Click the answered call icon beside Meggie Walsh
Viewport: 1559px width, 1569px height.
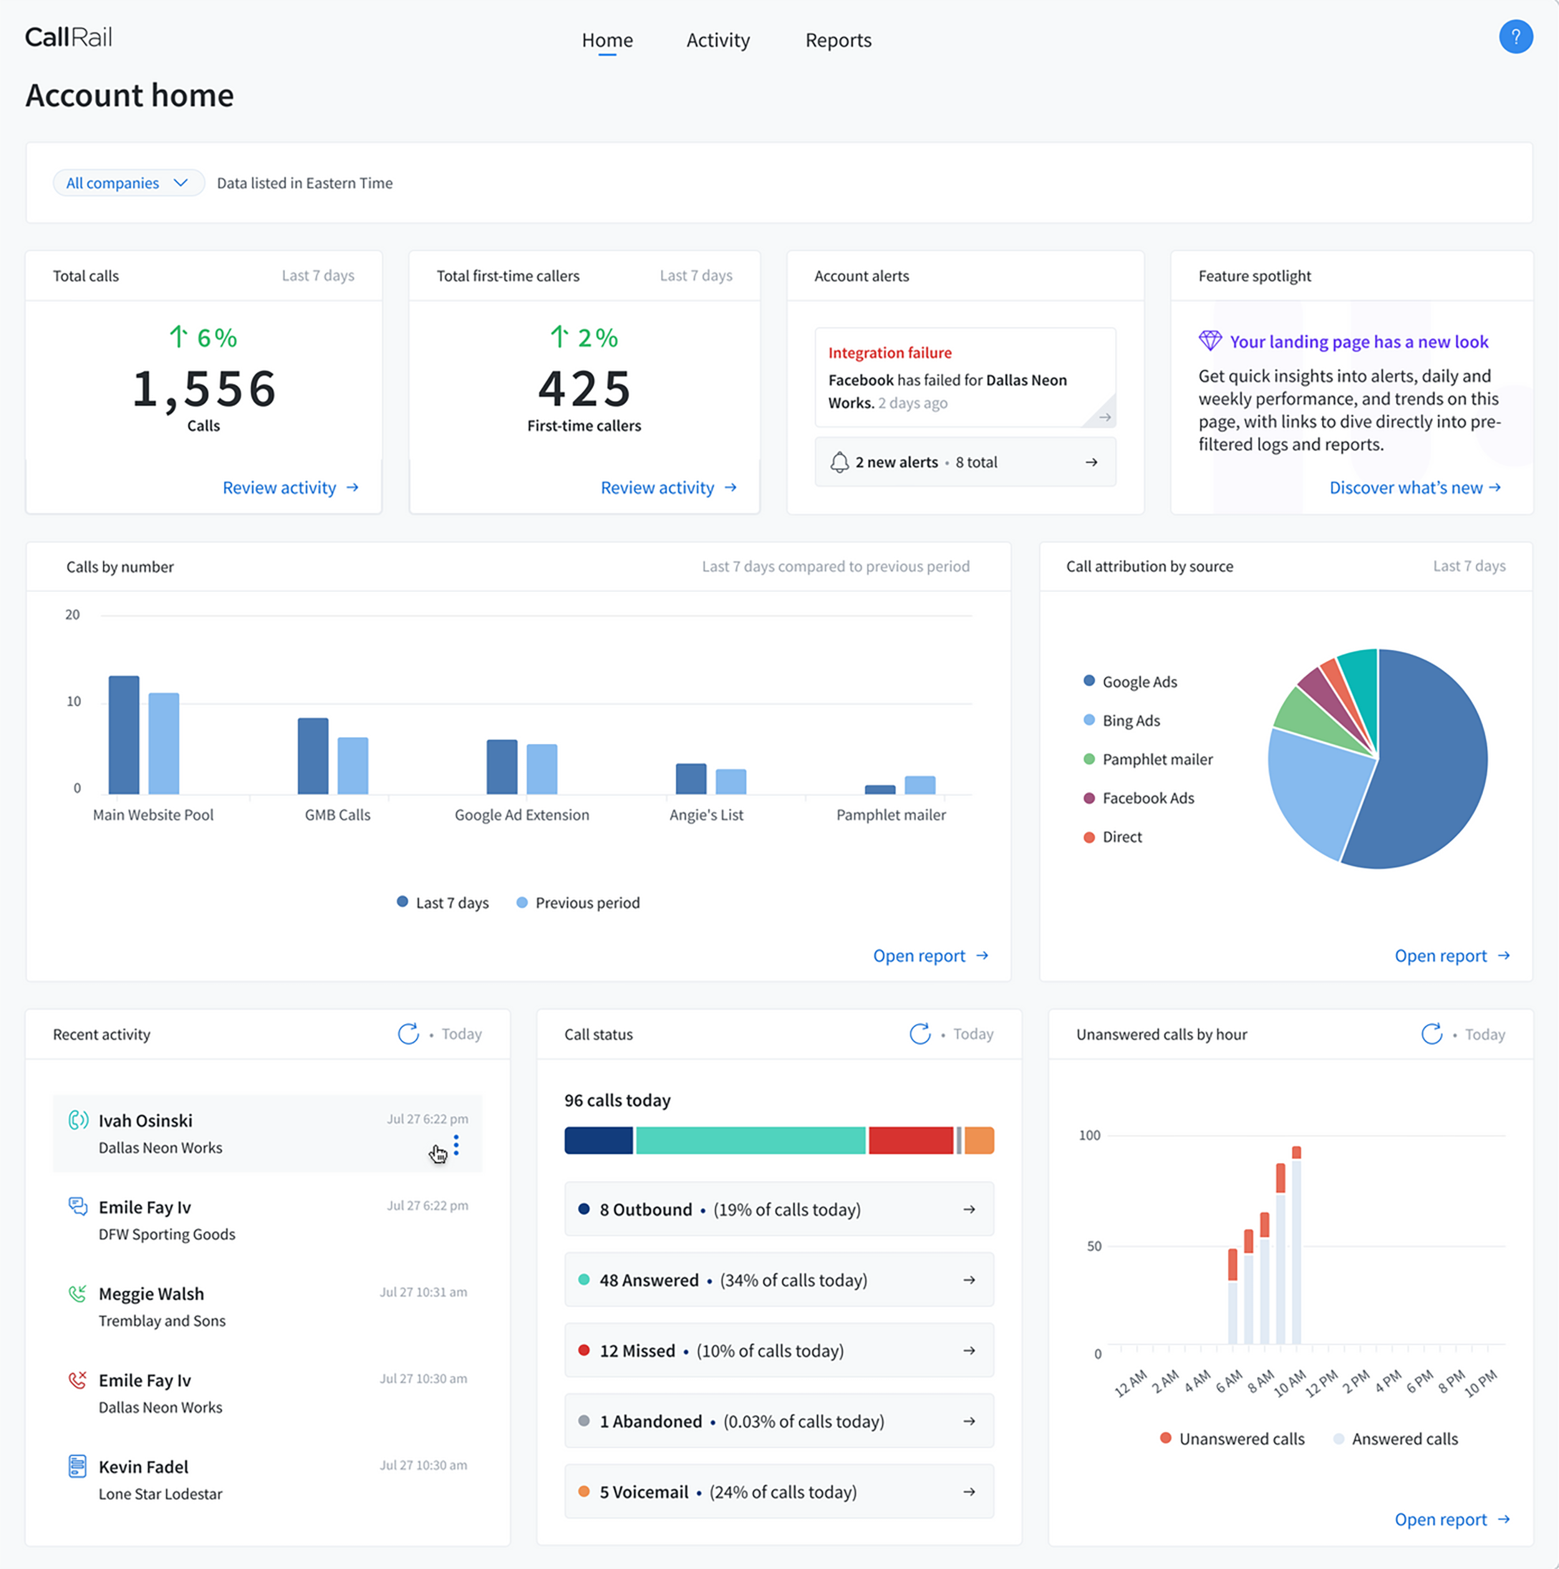click(x=78, y=1293)
